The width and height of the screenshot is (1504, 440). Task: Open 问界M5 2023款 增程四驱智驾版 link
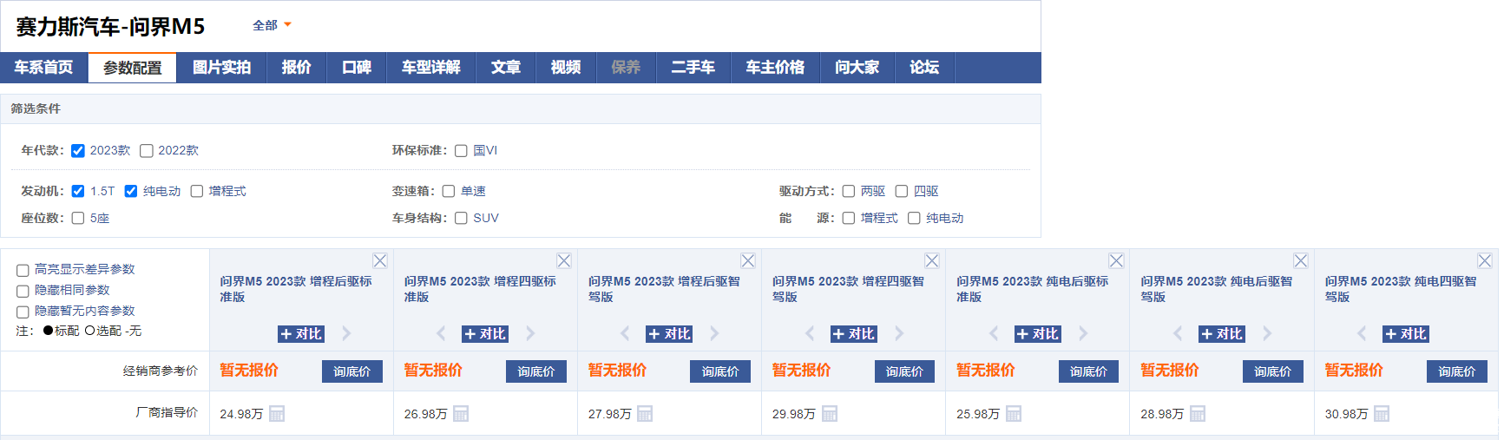click(x=848, y=289)
